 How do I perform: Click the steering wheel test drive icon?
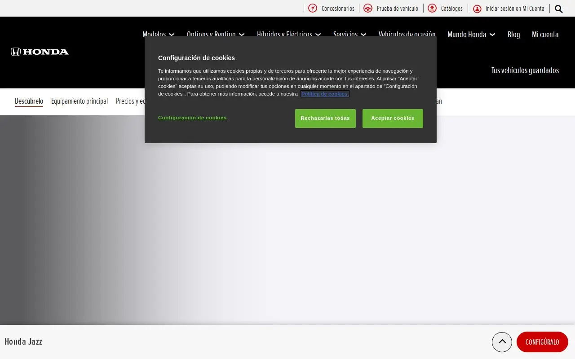pyautogui.click(x=368, y=8)
